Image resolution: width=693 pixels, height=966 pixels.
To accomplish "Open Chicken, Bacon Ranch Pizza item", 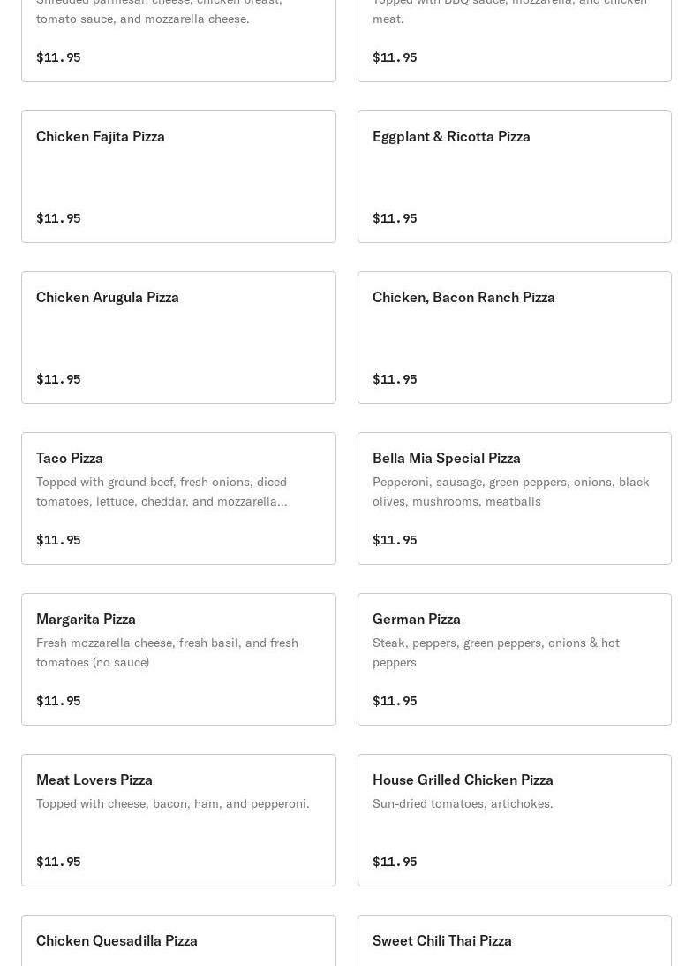I will coord(515,338).
